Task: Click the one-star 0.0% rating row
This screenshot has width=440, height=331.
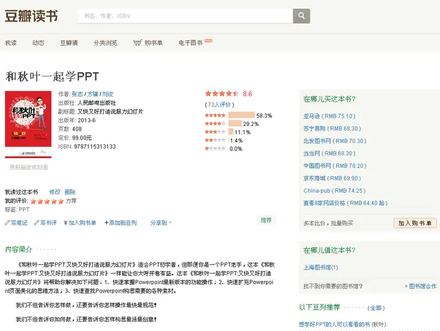Action: (224, 149)
